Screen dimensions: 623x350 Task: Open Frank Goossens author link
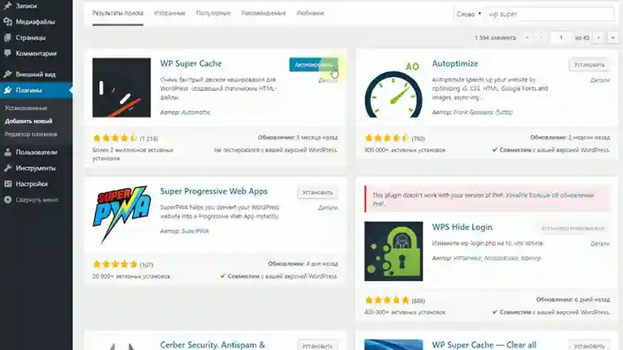click(x=483, y=113)
